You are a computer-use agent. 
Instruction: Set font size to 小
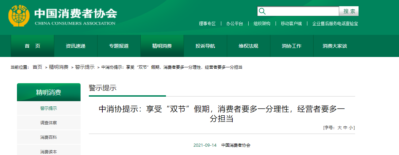click(351, 128)
